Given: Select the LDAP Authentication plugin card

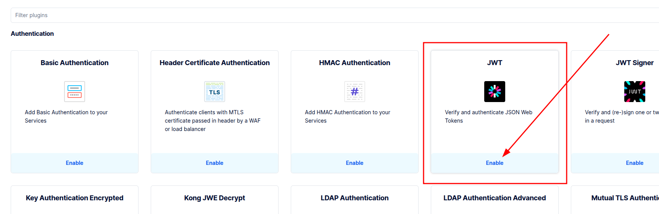Looking at the screenshot, I should (354, 198).
